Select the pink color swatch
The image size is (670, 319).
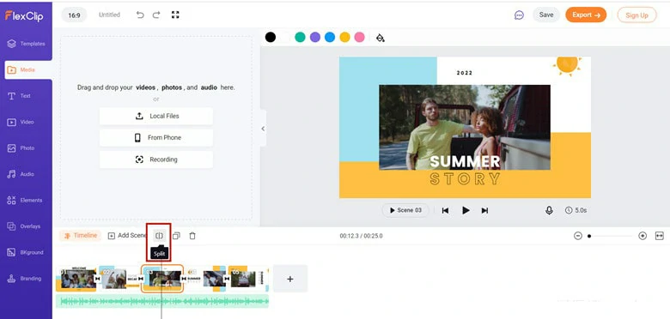(x=359, y=37)
